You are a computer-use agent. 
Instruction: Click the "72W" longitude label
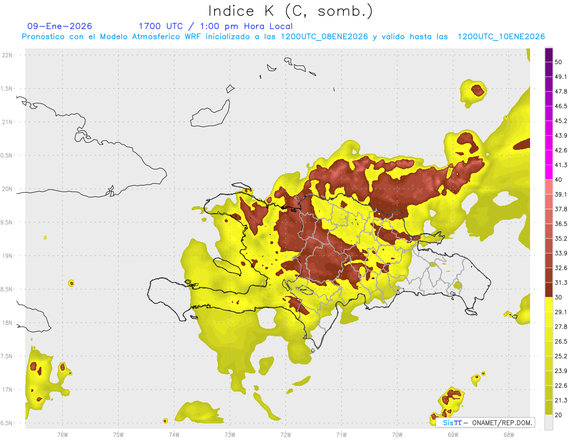285,435
